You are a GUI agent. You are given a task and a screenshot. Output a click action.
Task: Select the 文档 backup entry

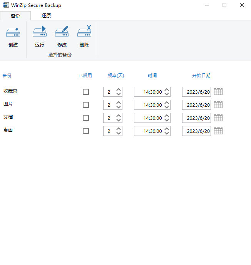coord(8,117)
